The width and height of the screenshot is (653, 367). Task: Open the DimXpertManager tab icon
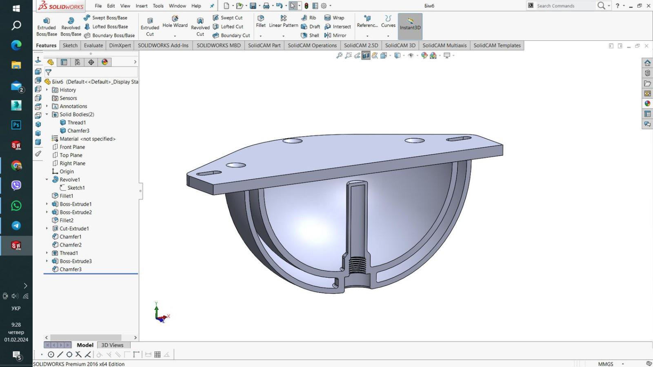[91, 62]
